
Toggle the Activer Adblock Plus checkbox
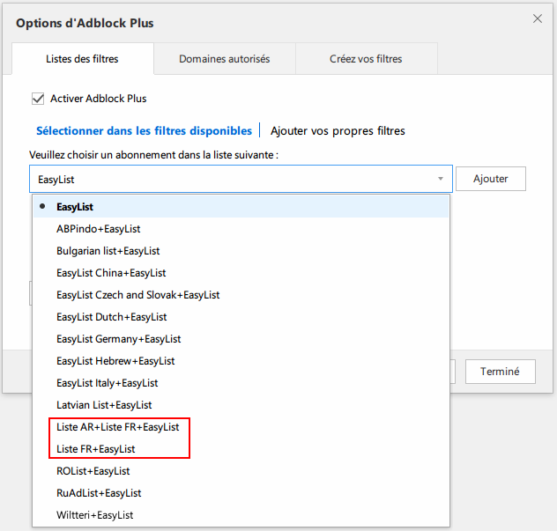(38, 99)
